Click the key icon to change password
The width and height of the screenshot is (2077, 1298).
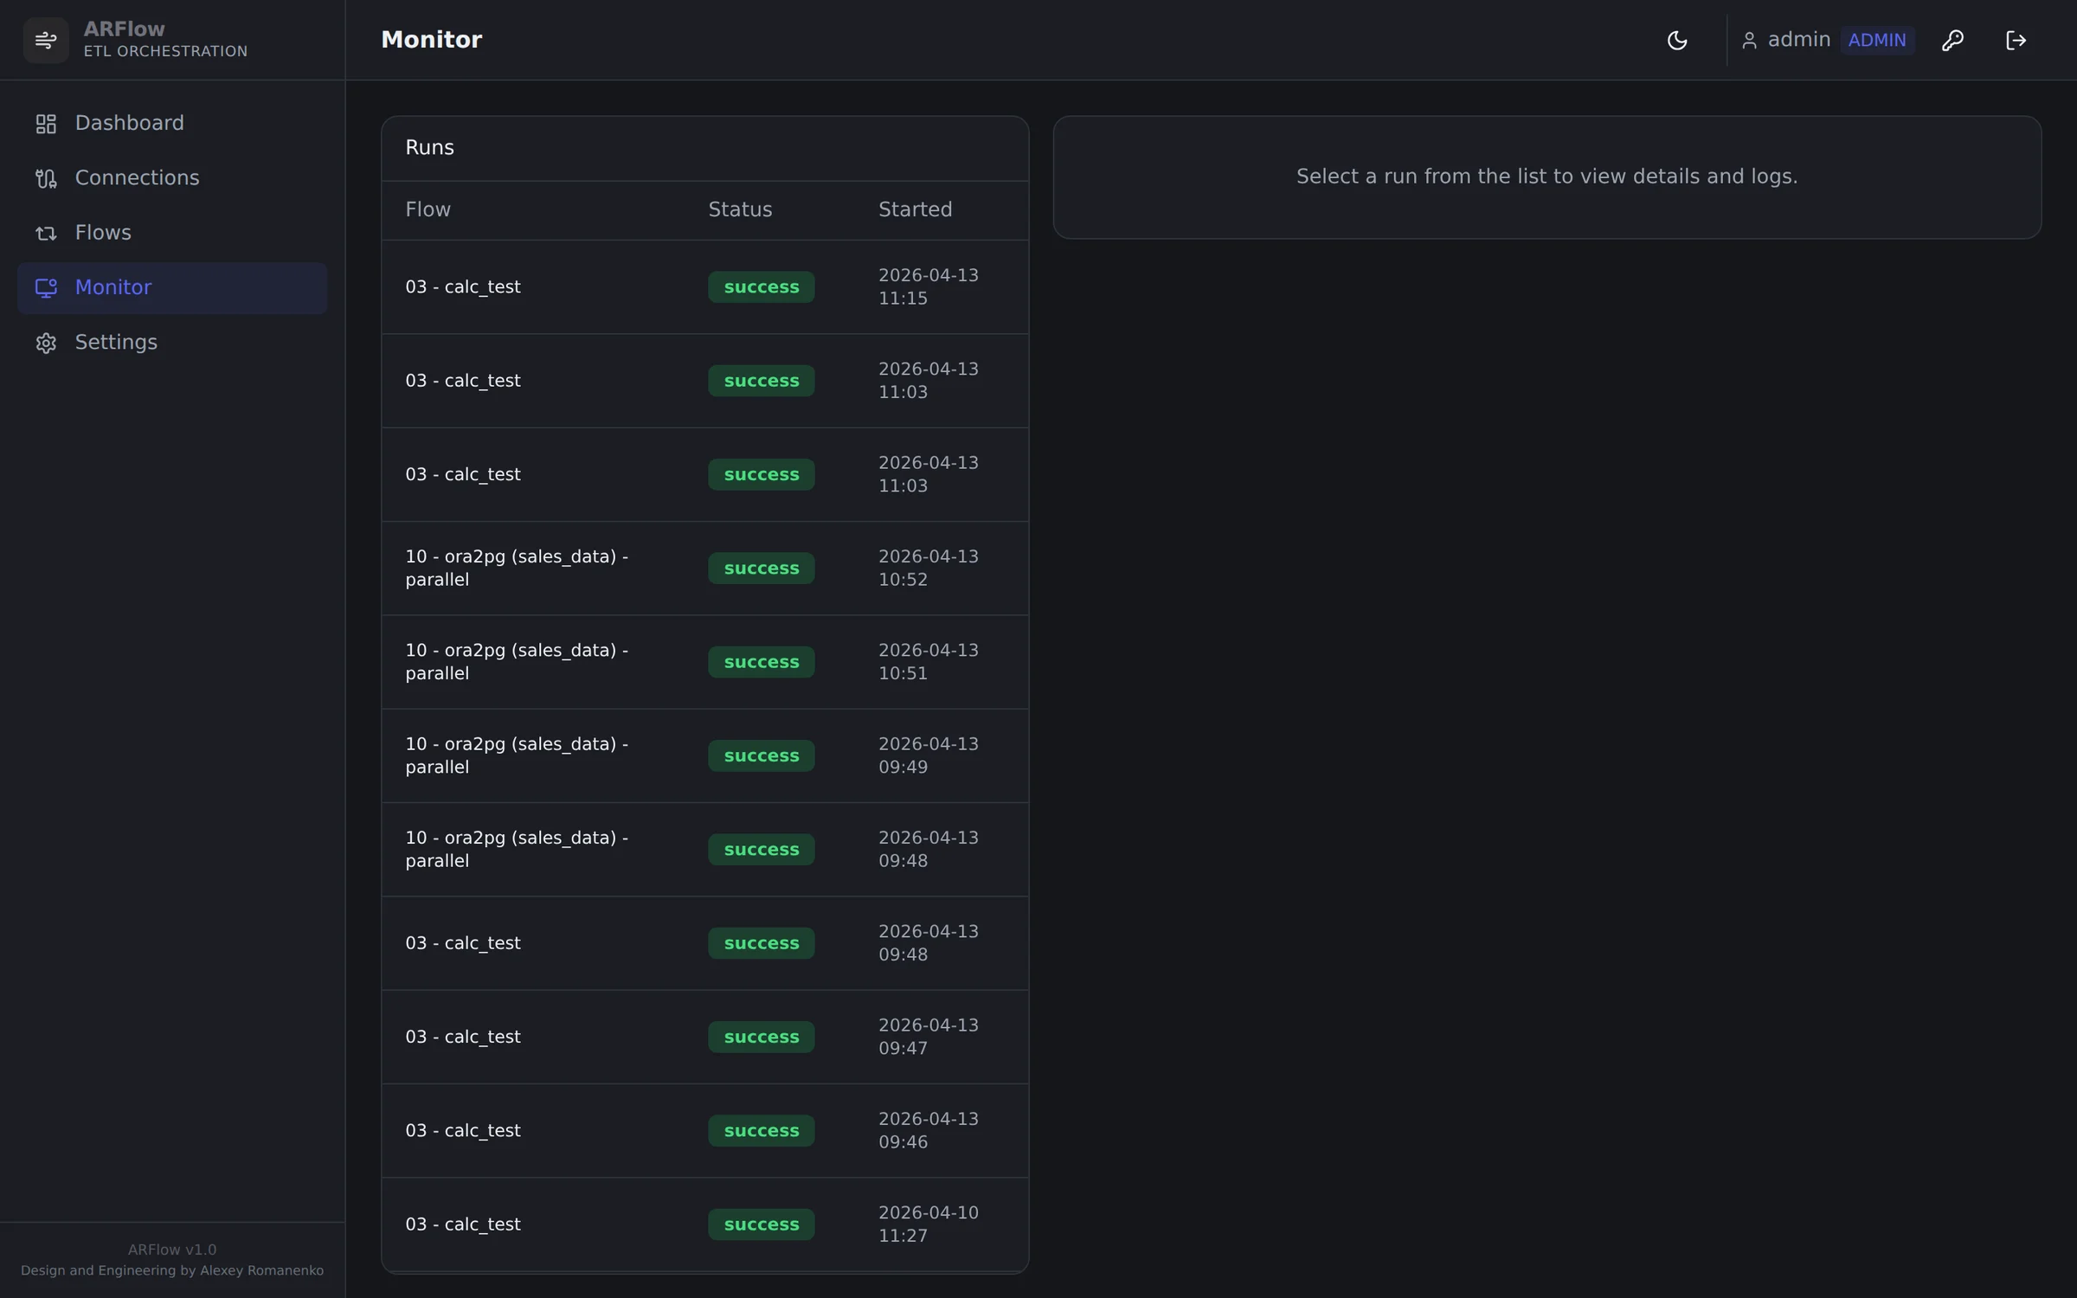pos(1952,40)
